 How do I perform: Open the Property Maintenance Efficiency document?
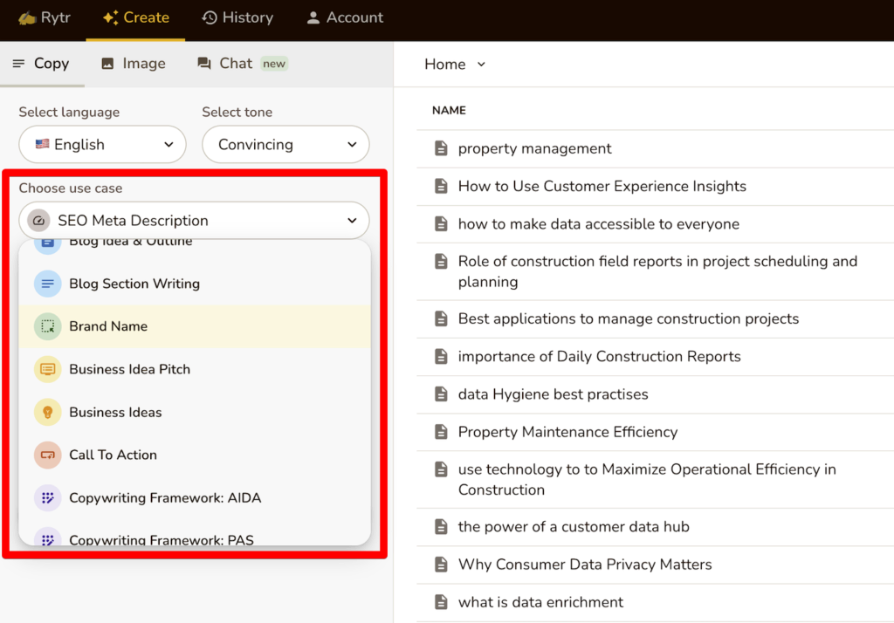click(567, 432)
